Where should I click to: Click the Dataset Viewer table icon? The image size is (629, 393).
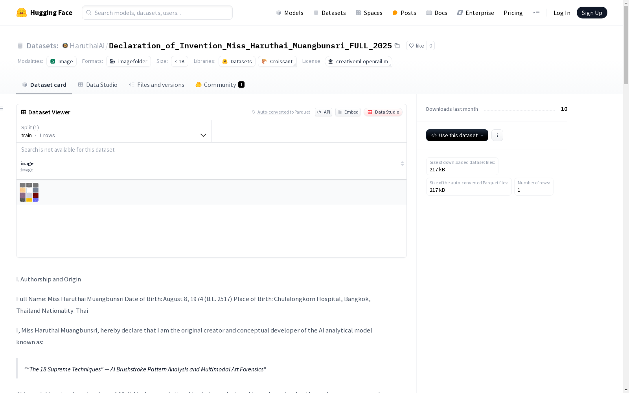[24, 112]
